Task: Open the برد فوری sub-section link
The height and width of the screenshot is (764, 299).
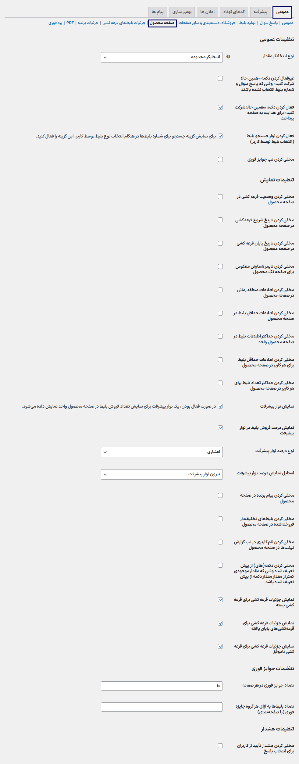Action: pos(55,23)
